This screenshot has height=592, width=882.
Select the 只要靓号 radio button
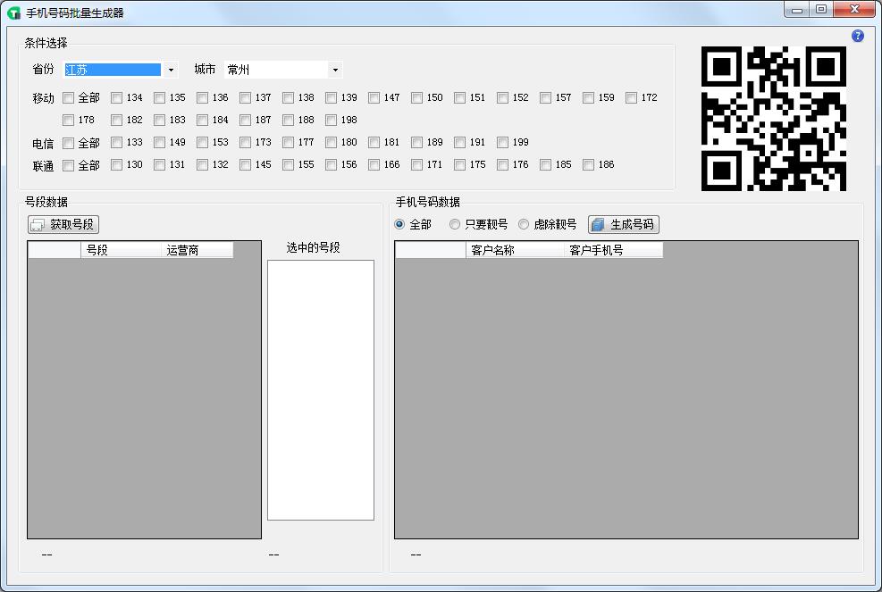click(455, 224)
